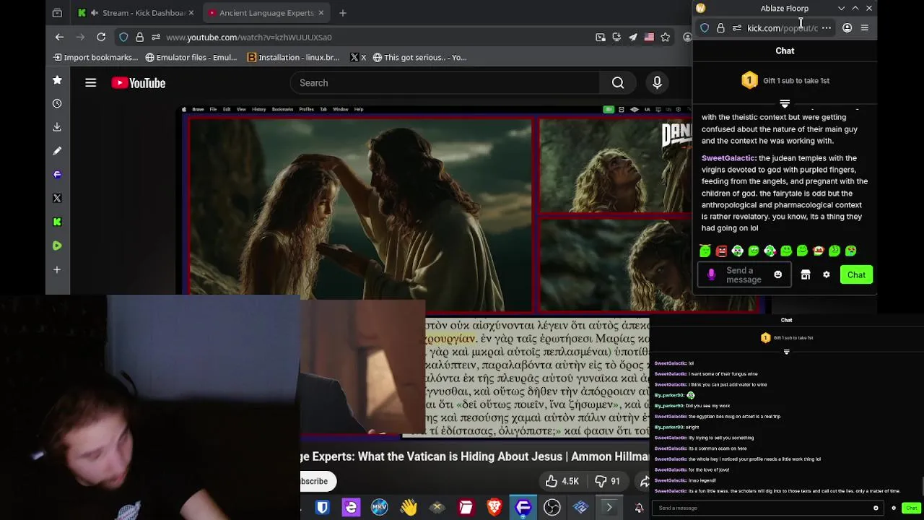Open This got serious bookmark
This screenshot has width=924, height=520.
click(419, 57)
